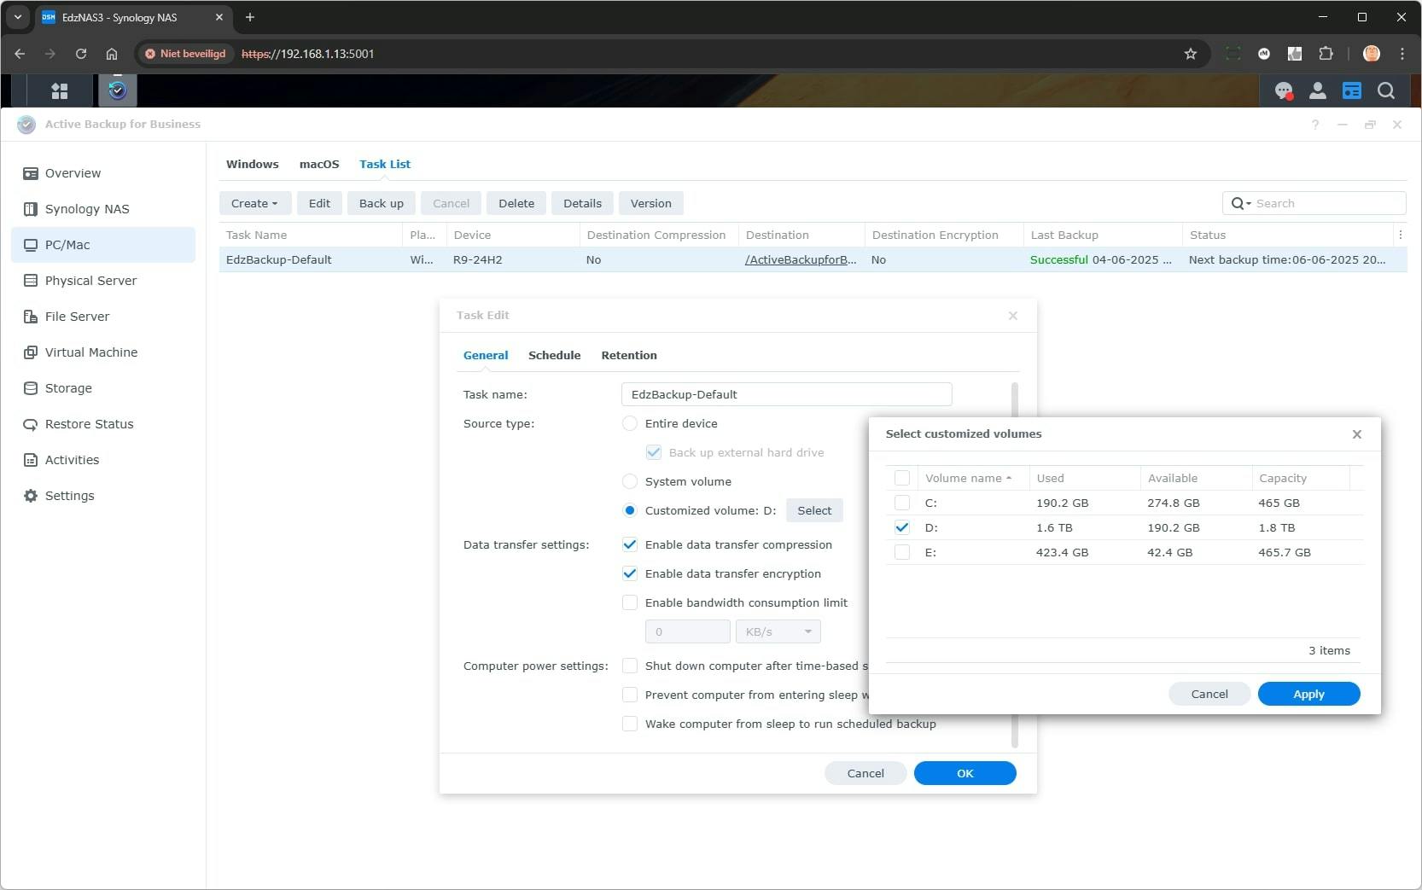Image resolution: width=1422 pixels, height=890 pixels.
Task: Click the Select volume button
Action: [814, 510]
